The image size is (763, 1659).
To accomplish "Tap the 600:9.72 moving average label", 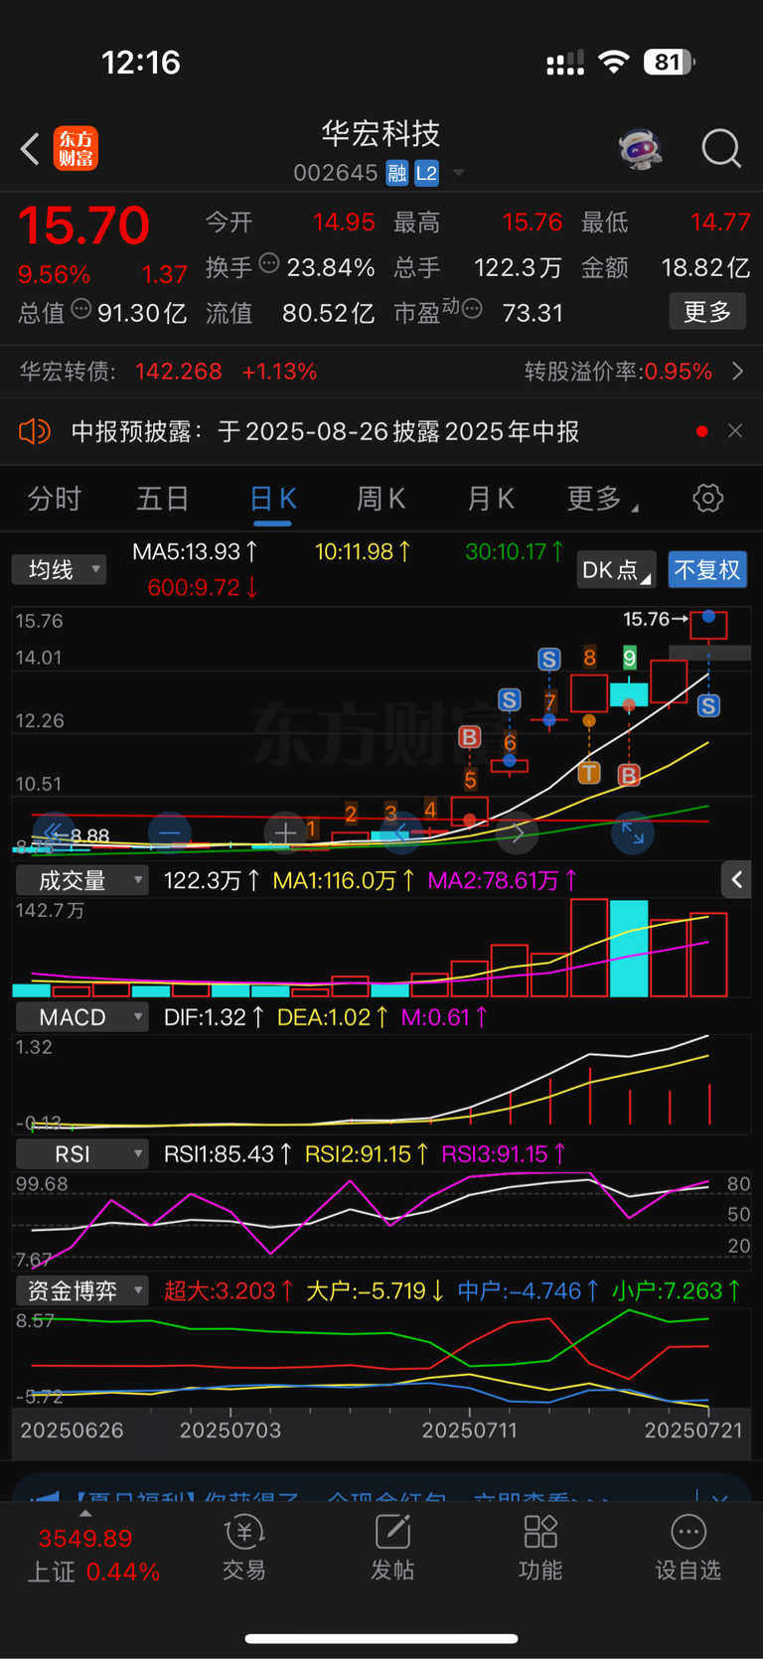I will [203, 588].
